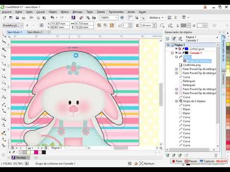
Task: Click blue color swatch of Linhas-guia
Action: (186, 49)
